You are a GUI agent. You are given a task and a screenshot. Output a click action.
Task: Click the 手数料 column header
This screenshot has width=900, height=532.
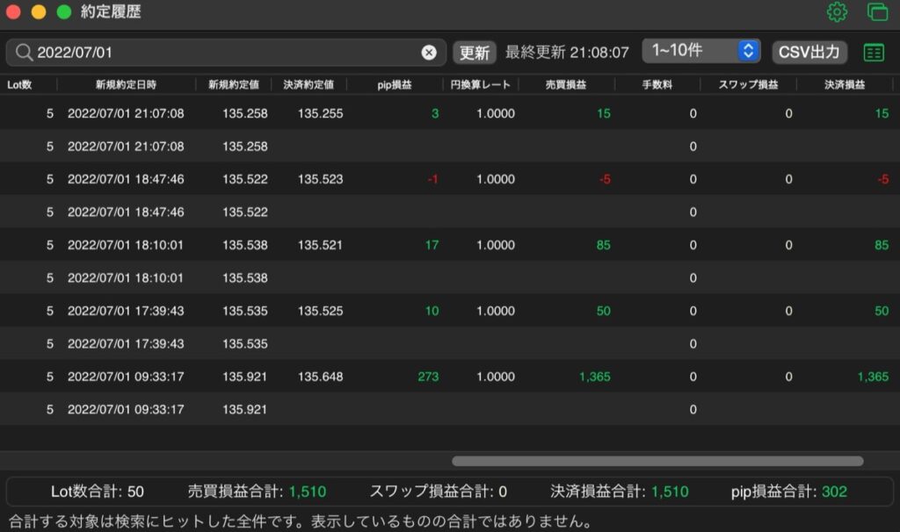(657, 85)
